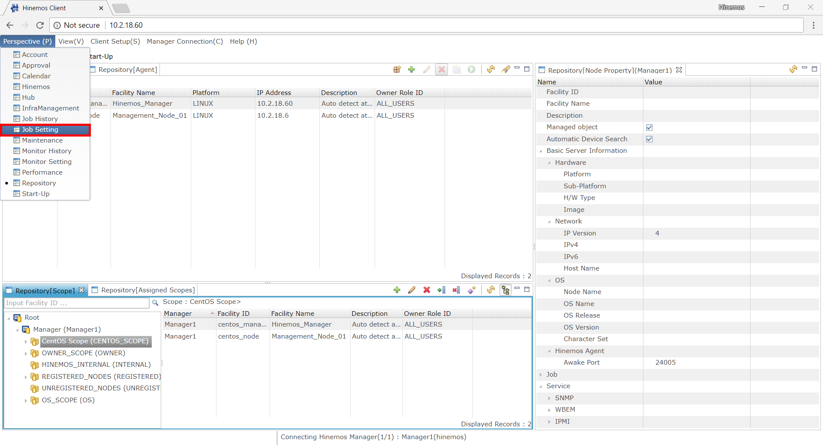Refresh the Repository[Agent] view
The width and height of the screenshot is (823, 446).
coord(491,69)
